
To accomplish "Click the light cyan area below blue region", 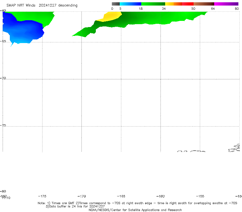I will tap(20, 41).
